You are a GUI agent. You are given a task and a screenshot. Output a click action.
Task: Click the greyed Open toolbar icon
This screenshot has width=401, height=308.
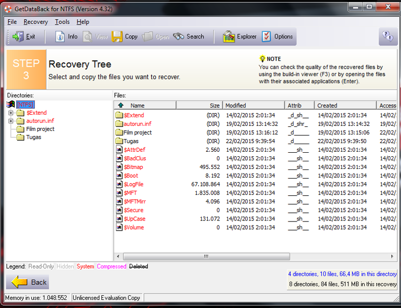pos(147,36)
